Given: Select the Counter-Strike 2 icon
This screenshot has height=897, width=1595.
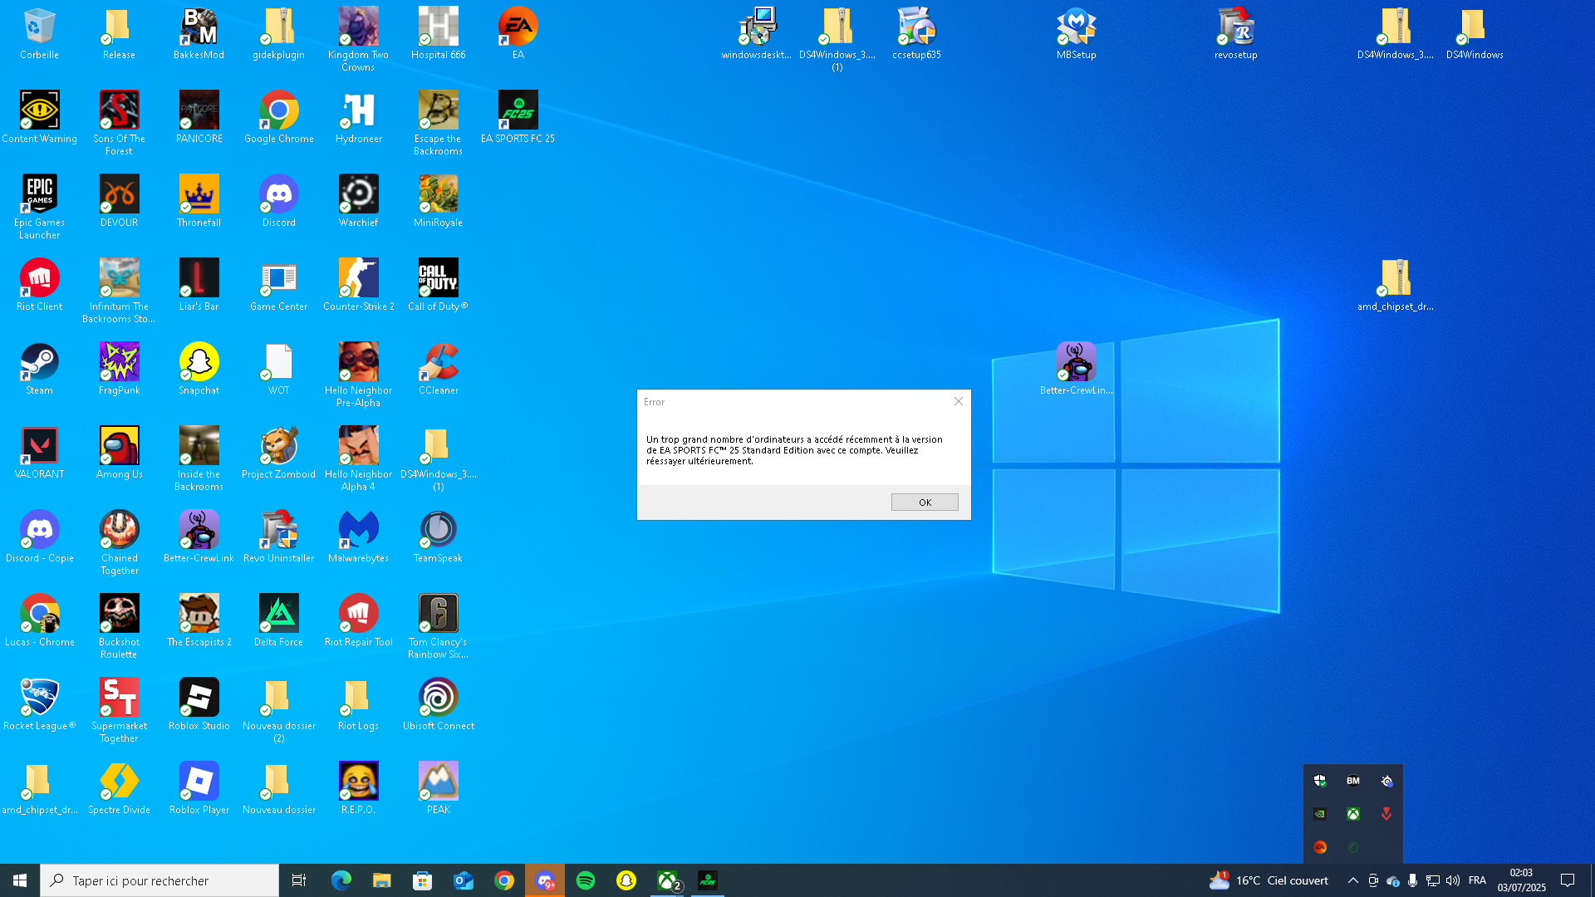Looking at the screenshot, I should pyautogui.click(x=358, y=285).
